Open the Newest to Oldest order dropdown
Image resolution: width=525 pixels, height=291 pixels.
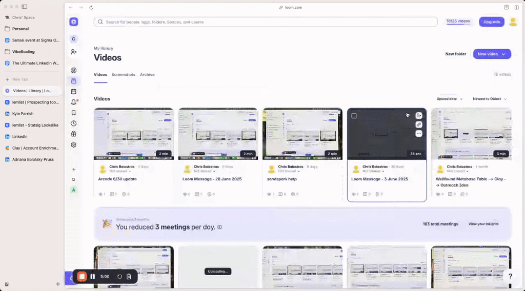[x=489, y=99]
